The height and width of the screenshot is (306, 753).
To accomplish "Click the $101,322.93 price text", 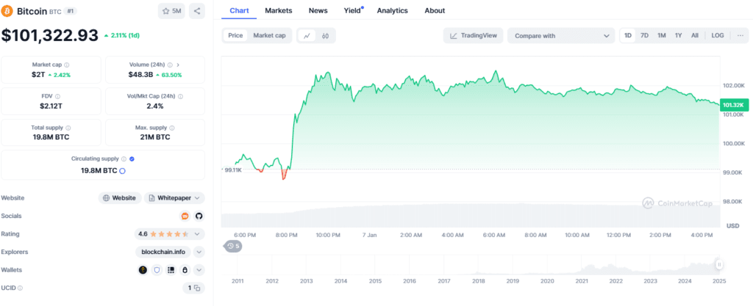I will [50, 35].
